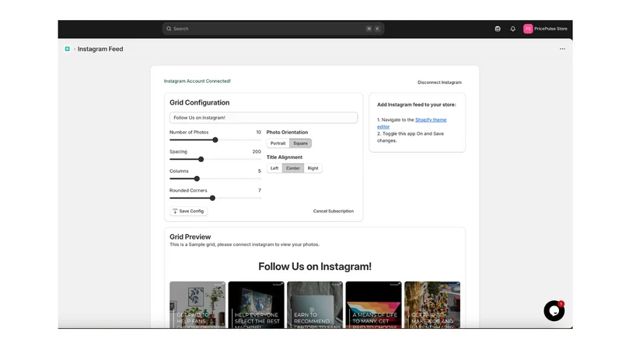Click the plant decor preview thumbnail

[197, 305]
